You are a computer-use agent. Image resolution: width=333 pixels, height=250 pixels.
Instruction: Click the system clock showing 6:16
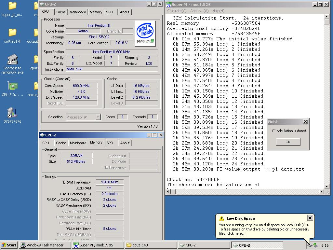coord(325,245)
